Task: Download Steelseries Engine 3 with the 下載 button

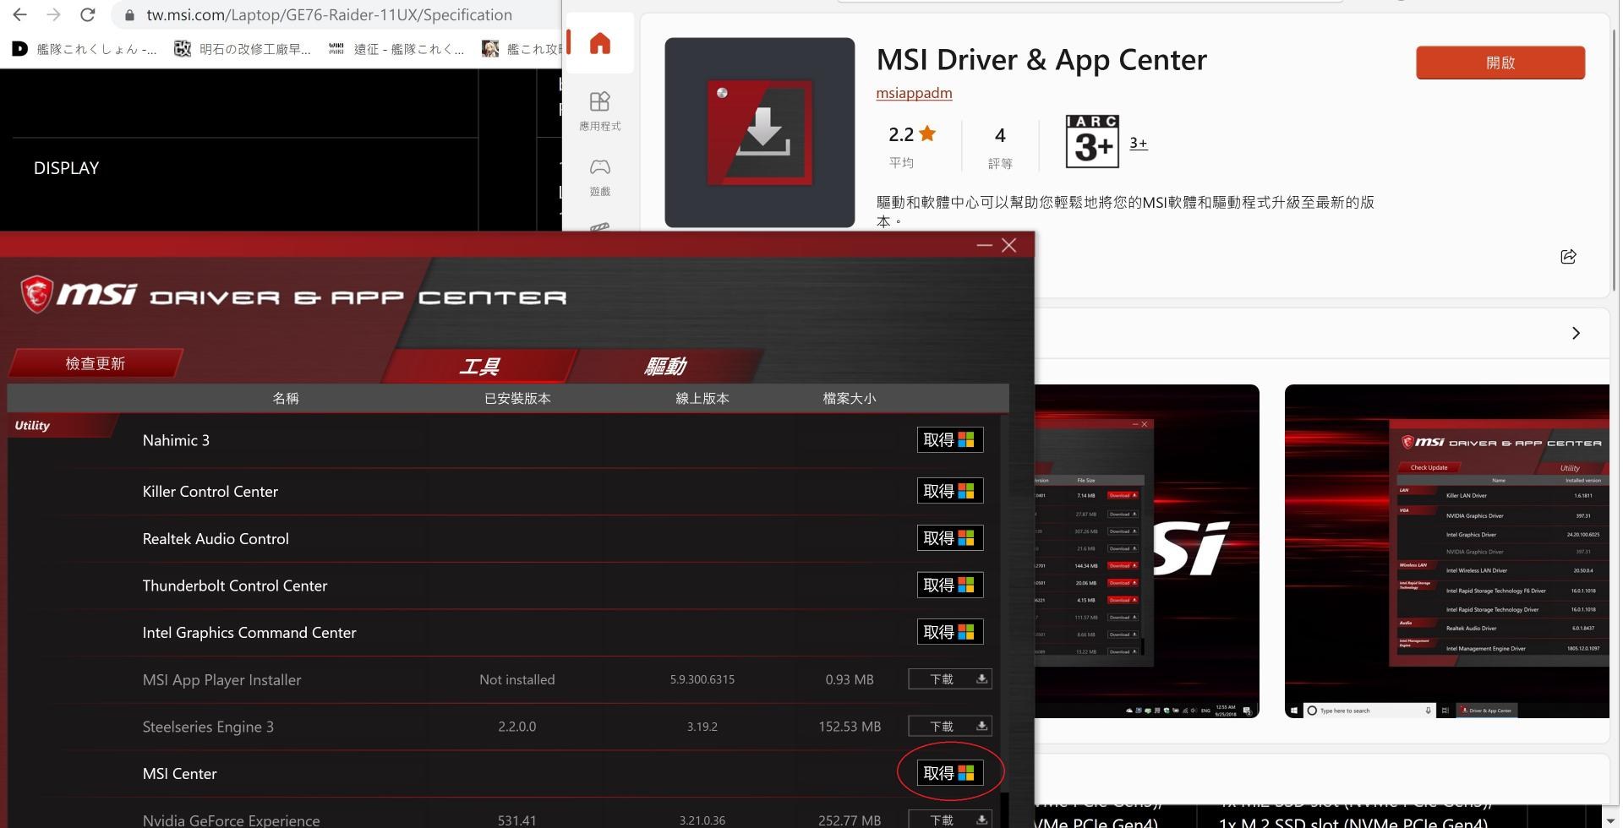Action: pos(950,726)
